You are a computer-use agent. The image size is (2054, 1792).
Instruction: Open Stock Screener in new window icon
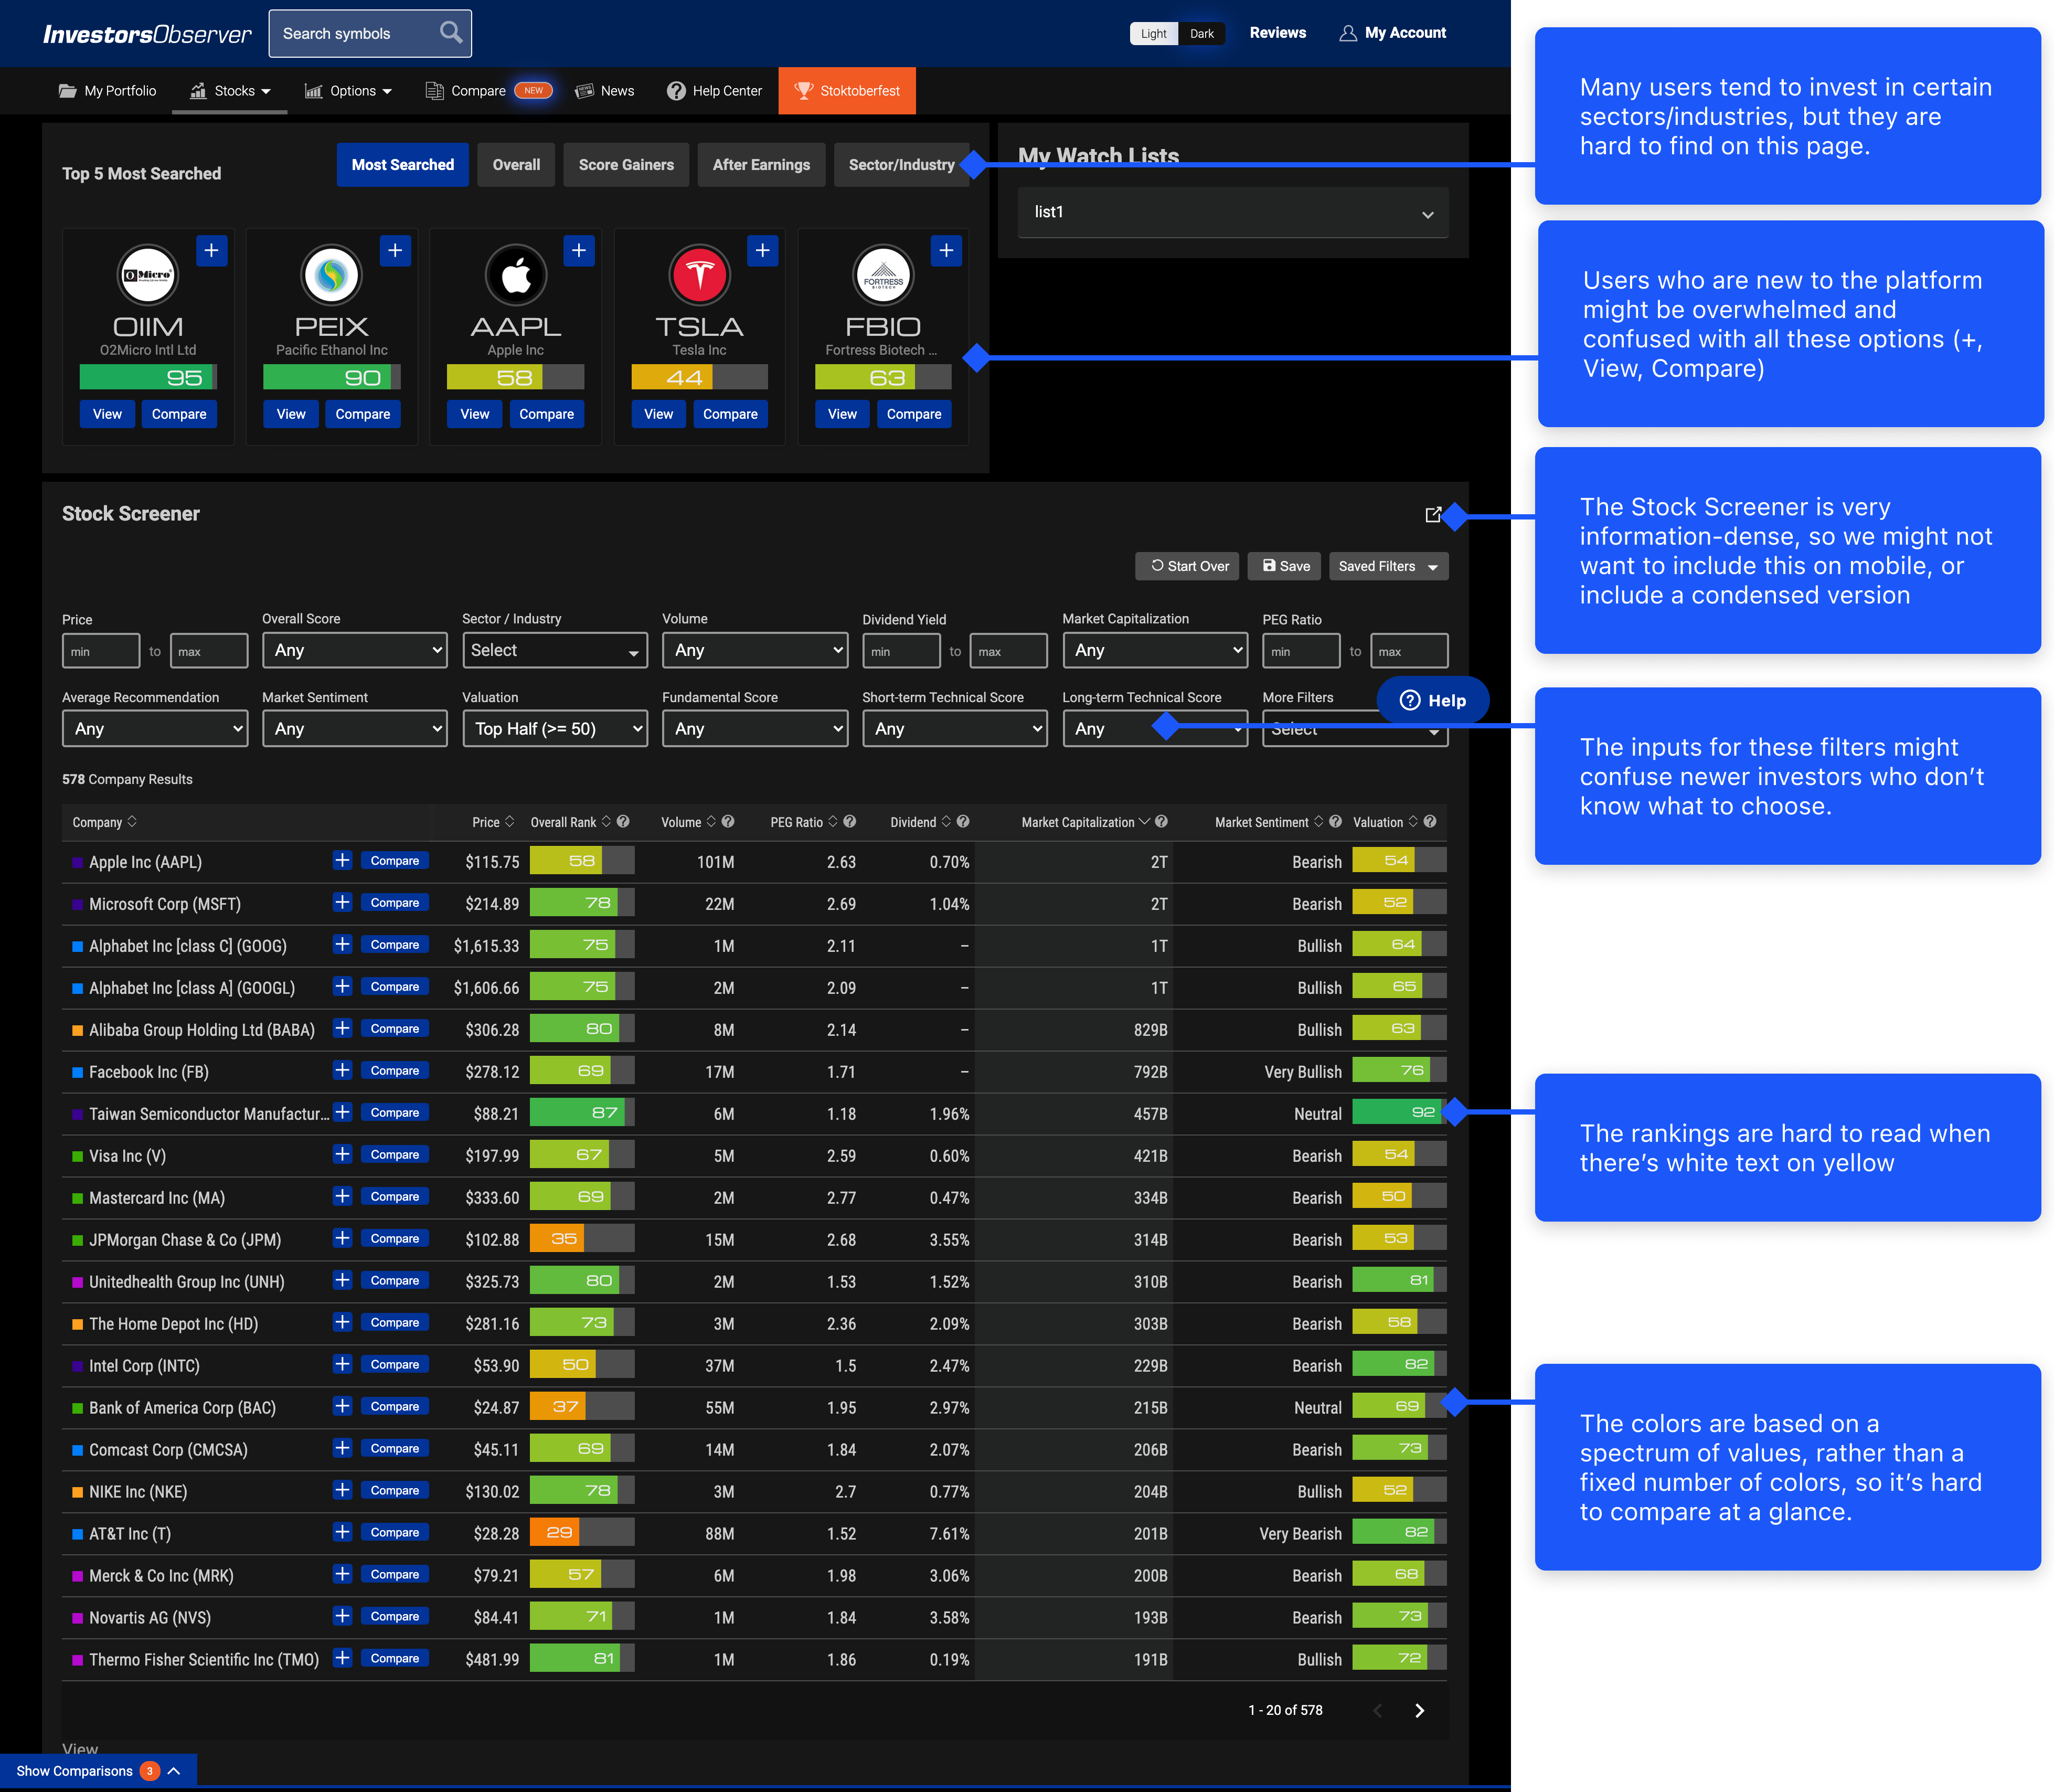pyautogui.click(x=1433, y=514)
